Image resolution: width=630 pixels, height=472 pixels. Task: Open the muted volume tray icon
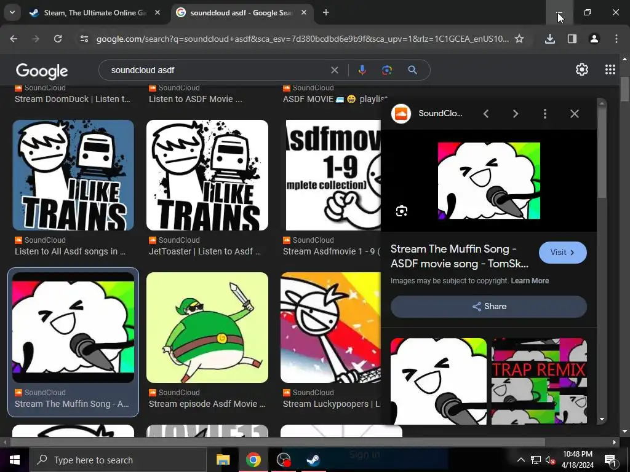coord(551,460)
